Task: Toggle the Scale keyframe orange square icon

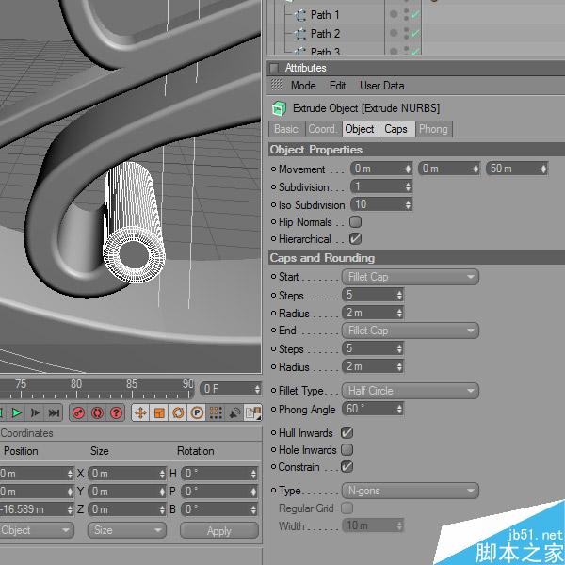Action: (x=159, y=412)
